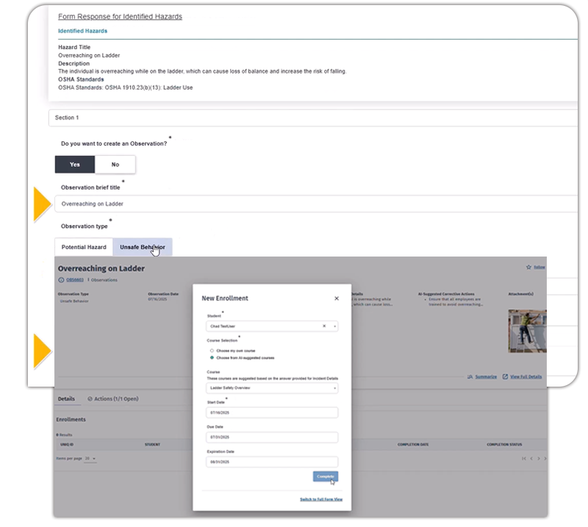Go to the previous results page arrow
The width and height of the screenshot is (588, 527).
[531, 459]
